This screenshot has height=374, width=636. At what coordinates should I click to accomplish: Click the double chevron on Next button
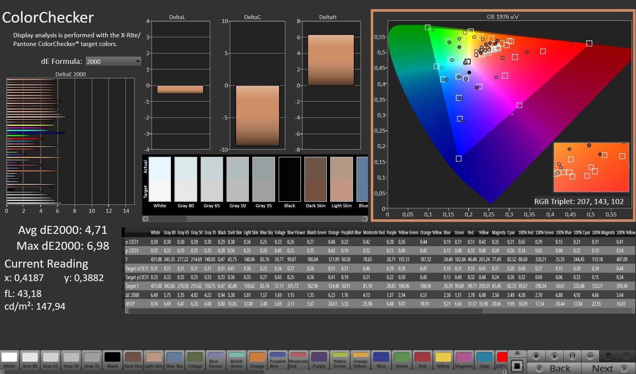[624, 368]
